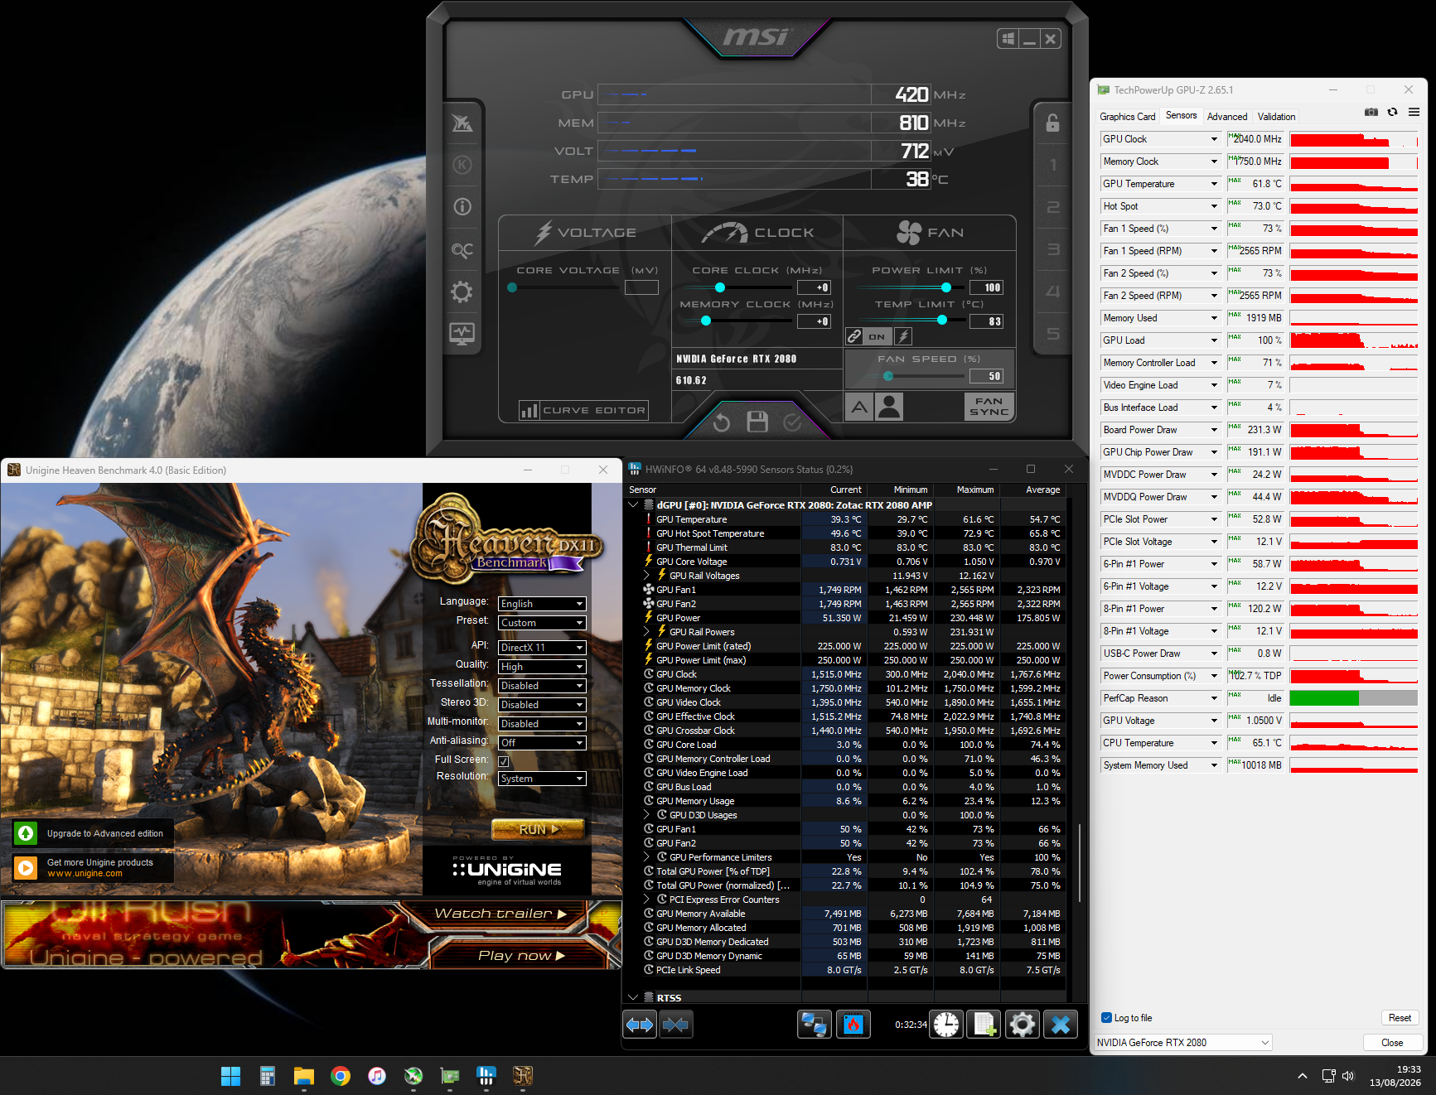Expand HWiNFO columns with arrows icon

640,1025
